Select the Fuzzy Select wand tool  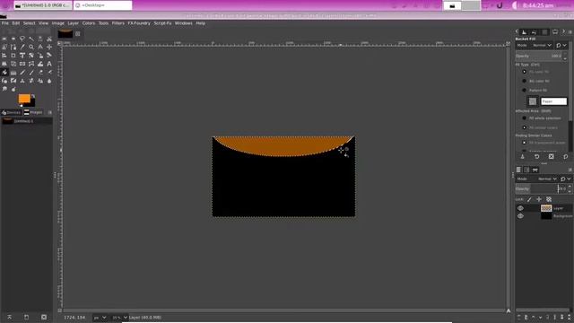click(31, 39)
